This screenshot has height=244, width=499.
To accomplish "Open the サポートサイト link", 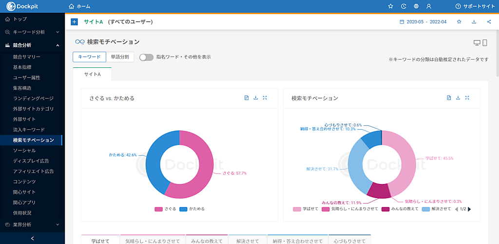I will click(x=475, y=6).
